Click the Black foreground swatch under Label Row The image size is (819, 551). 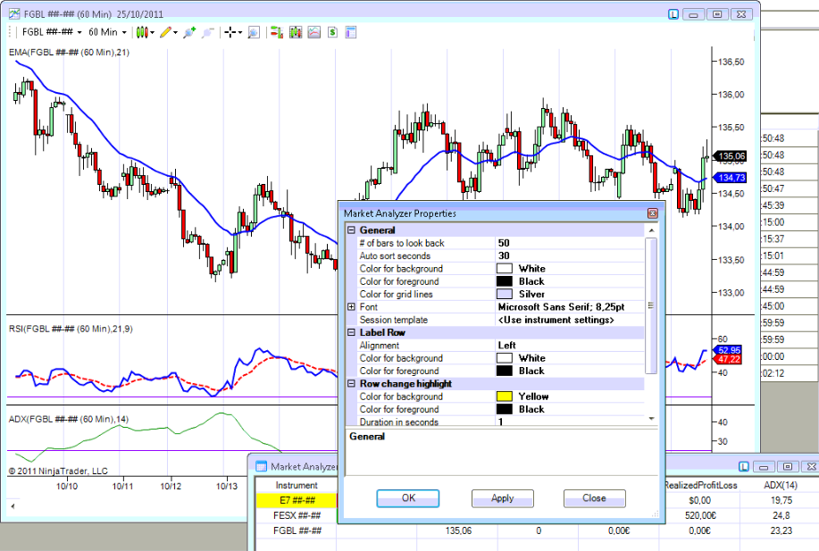coord(505,371)
